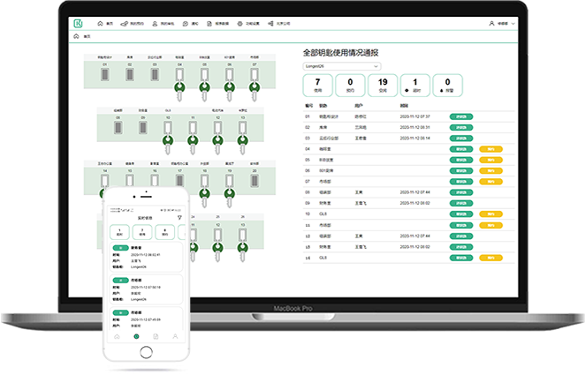Screen dimensions: 585x375
Task: Expand the LongestQ6 cabinet dropdown
Action: pyautogui.click(x=340, y=64)
